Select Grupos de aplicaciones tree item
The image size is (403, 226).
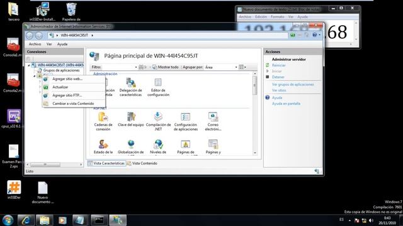(x=61, y=70)
